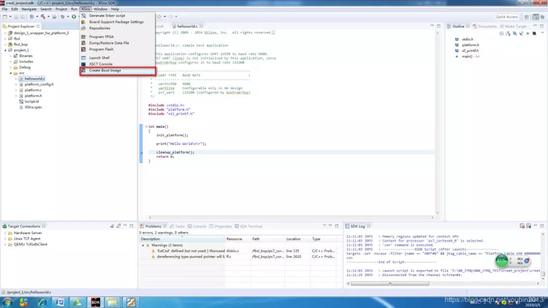Click the Generate linker script icon

84,16
